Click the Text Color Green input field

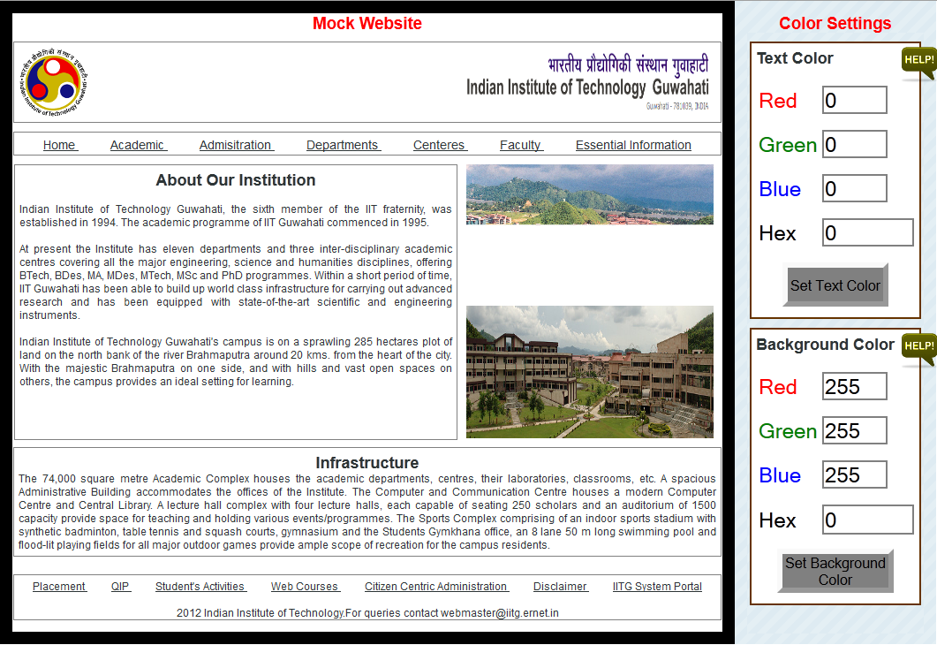click(854, 144)
